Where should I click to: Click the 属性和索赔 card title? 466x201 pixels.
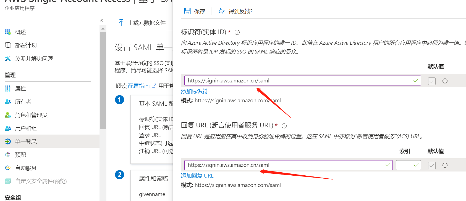pos(153,179)
